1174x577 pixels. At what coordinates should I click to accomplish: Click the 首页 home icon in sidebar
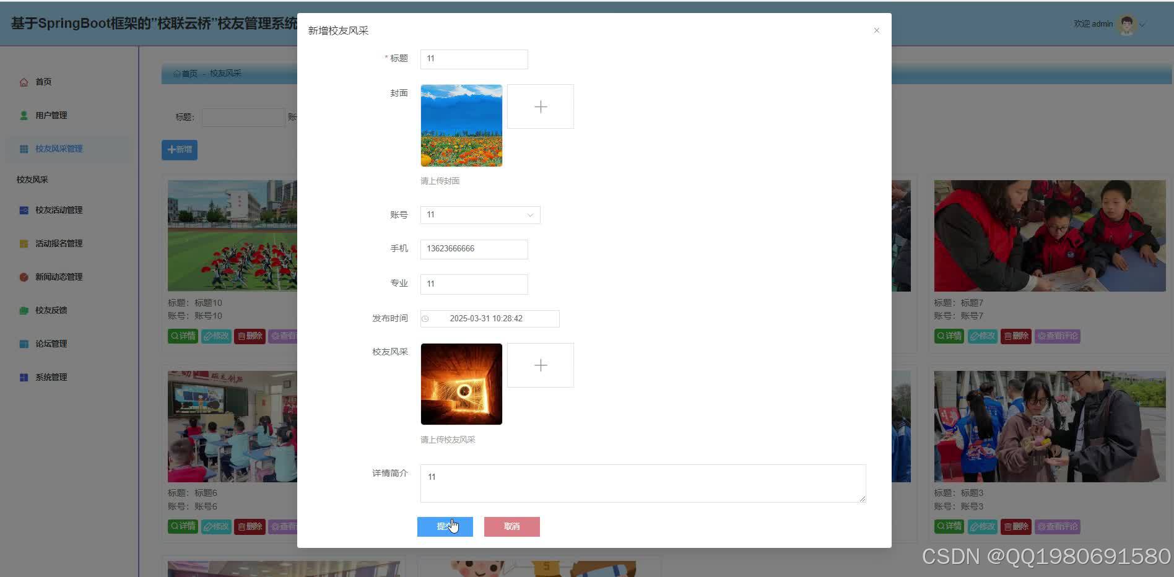pos(24,81)
